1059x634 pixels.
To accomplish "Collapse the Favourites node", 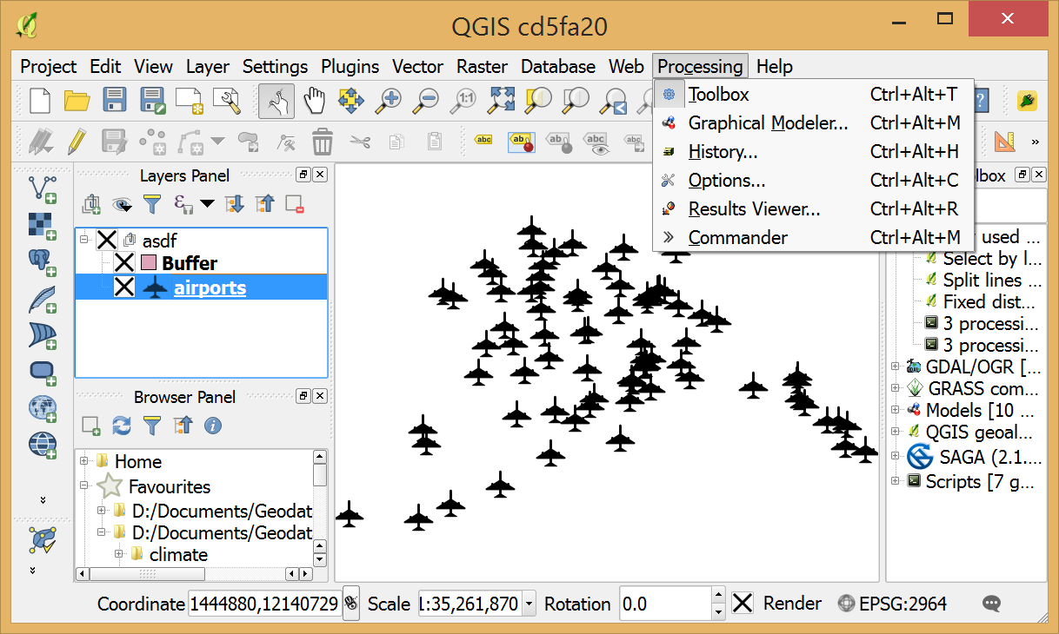I will coord(84,486).
